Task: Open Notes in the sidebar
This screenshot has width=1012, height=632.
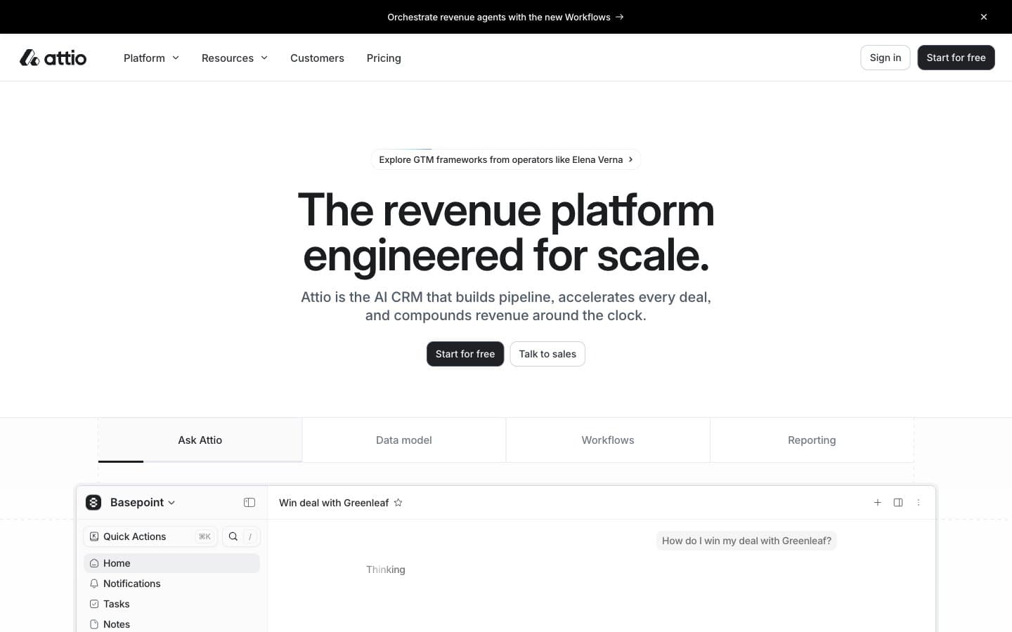Action: click(x=171, y=624)
